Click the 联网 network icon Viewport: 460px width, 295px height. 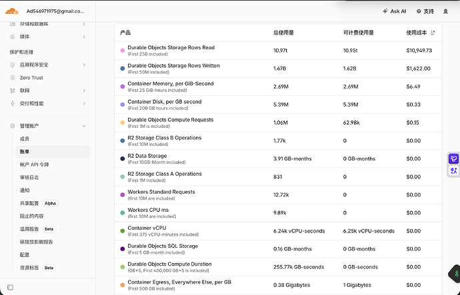pyautogui.click(x=12, y=91)
